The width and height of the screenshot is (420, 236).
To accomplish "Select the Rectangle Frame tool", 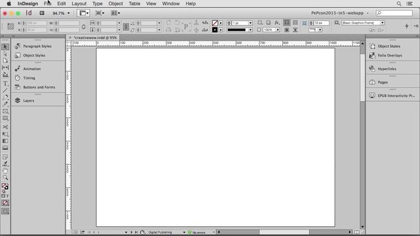I will 5,111.
